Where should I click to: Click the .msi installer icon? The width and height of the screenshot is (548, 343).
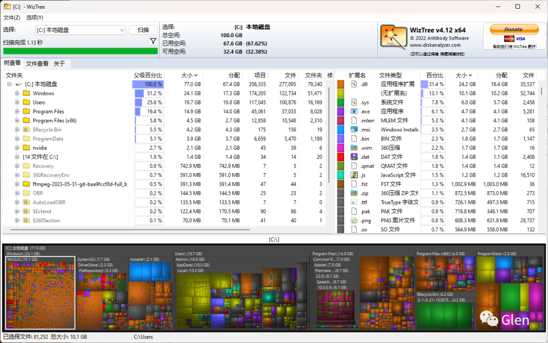pyautogui.click(x=354, y=129)
